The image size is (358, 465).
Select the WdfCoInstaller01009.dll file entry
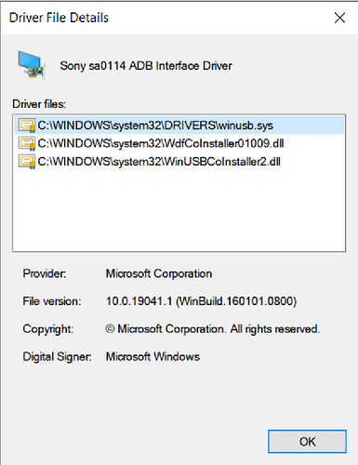pyautogui.click(x=179, y=143)
